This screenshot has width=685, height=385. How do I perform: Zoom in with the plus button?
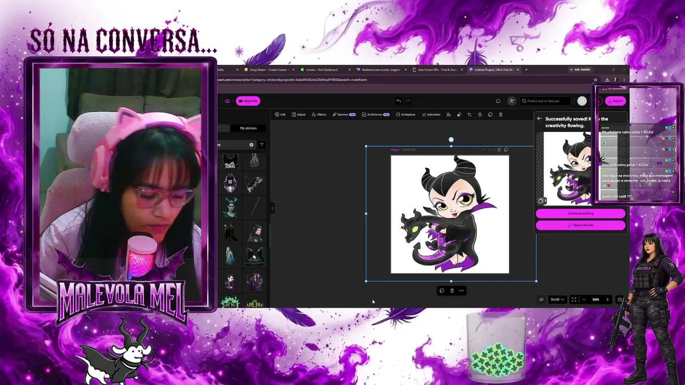point(607,299)
